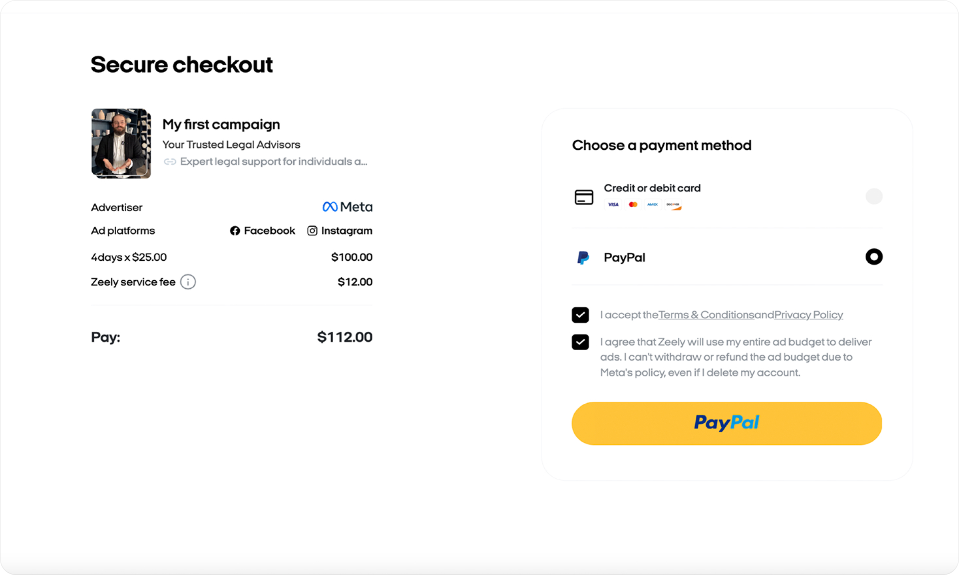
Task: Click the Discover logo
Action: [673, 204]
